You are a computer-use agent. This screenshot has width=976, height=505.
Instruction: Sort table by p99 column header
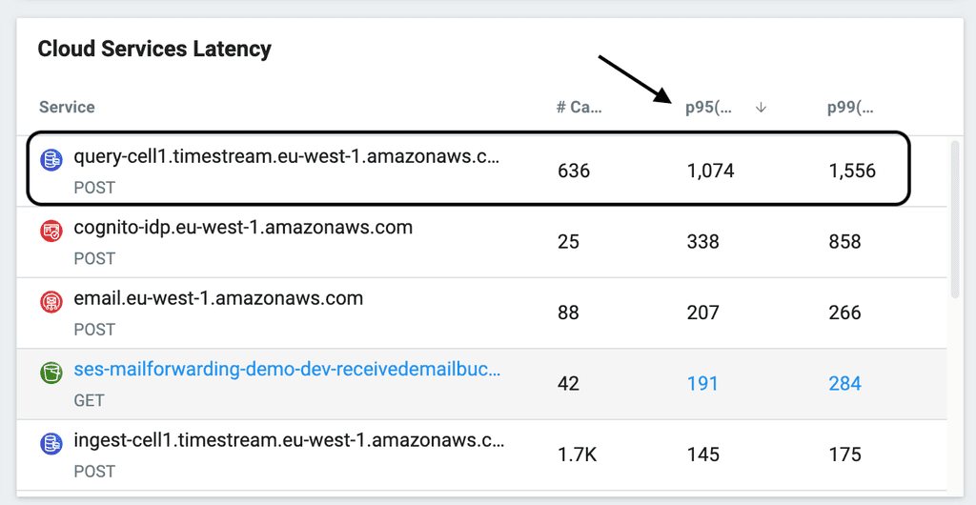850,108
